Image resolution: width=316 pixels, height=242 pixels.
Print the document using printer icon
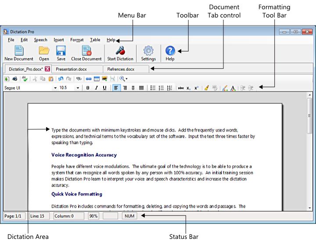click(15, 79)
